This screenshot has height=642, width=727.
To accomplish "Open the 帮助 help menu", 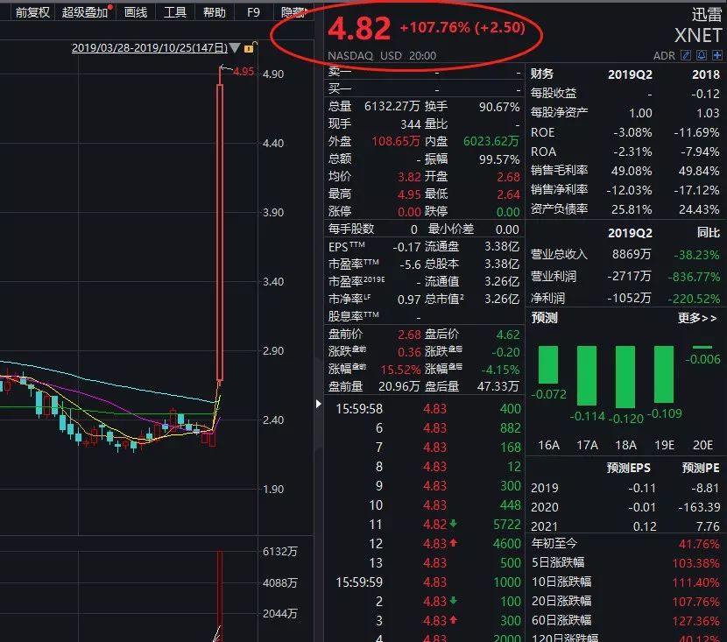I will (214, 12).
